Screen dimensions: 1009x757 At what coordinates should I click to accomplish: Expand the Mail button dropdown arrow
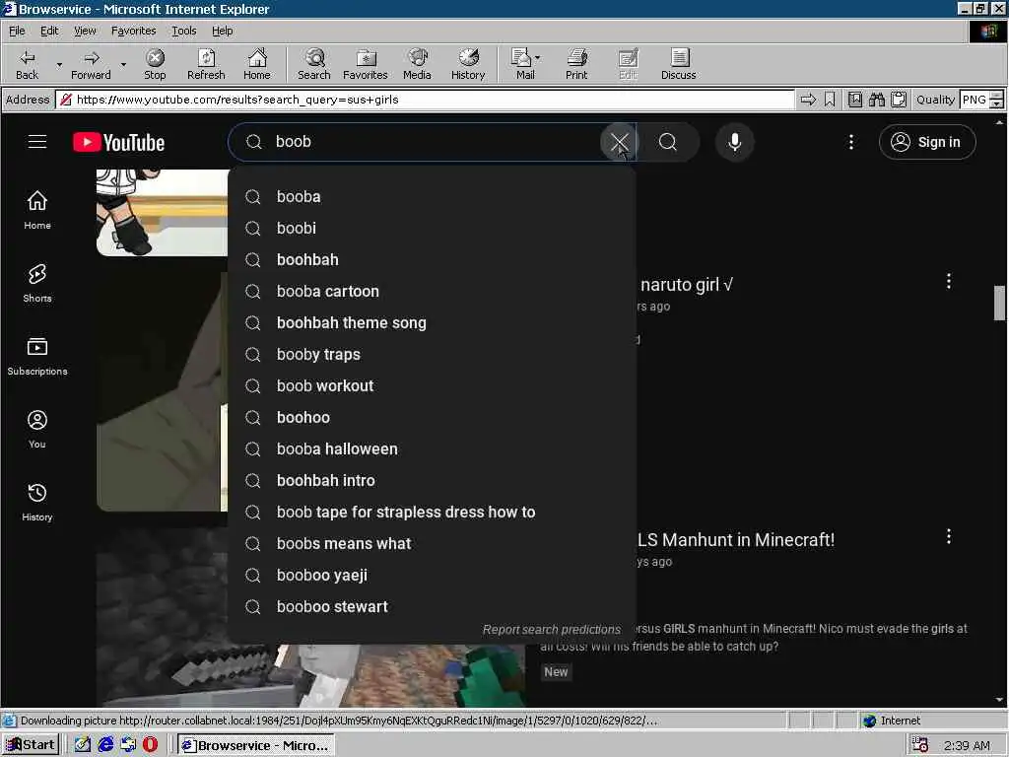[538, 58]
